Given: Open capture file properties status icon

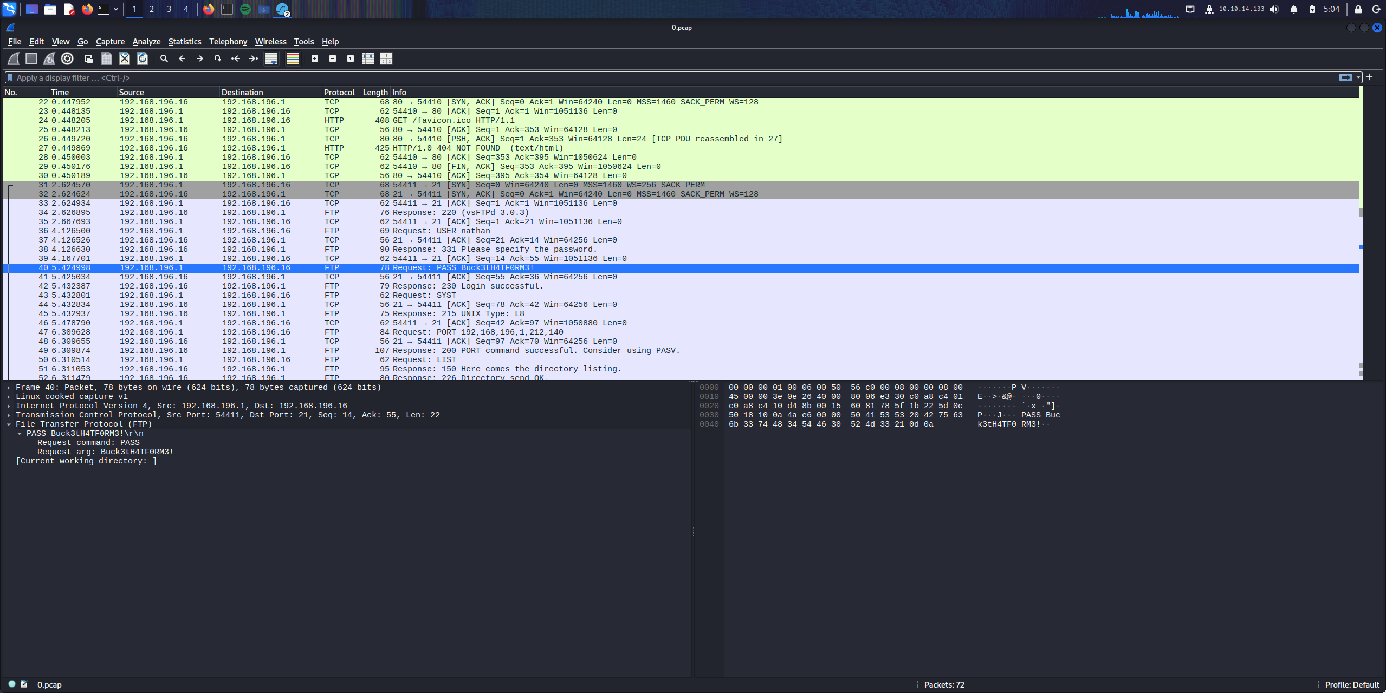Looking at the screenshot, I should pos(24,684).
